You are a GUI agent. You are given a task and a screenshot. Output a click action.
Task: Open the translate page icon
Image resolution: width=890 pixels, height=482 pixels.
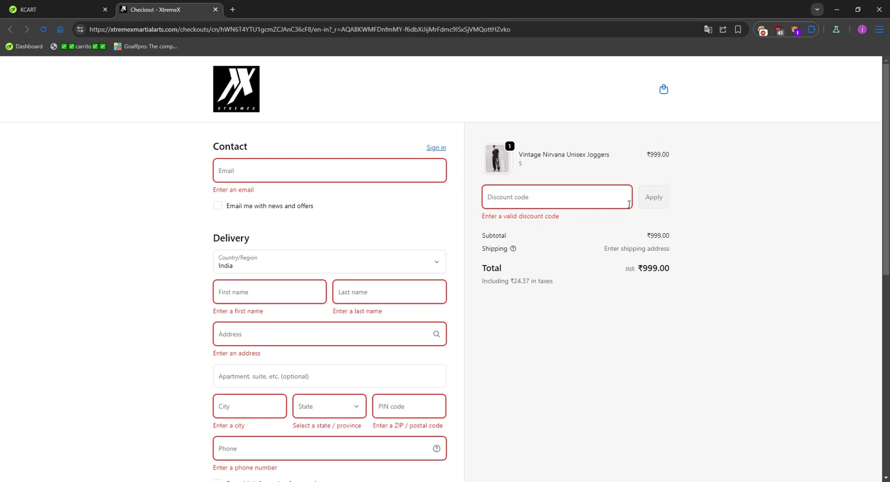(x=708, y=29)
